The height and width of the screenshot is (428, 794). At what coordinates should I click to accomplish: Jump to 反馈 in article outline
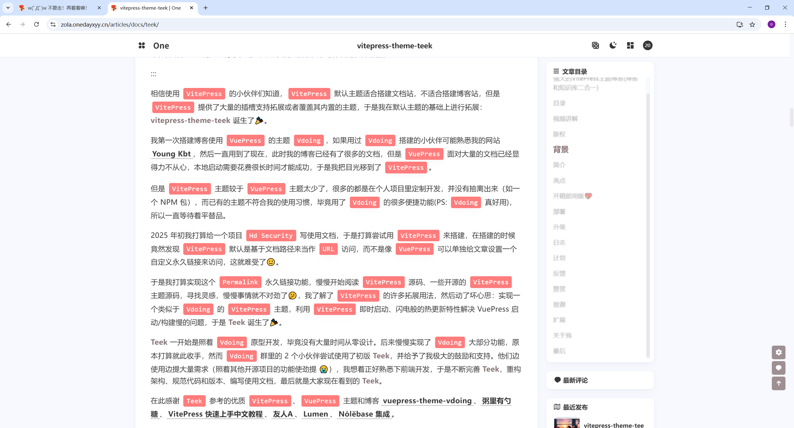pos(559,273)
